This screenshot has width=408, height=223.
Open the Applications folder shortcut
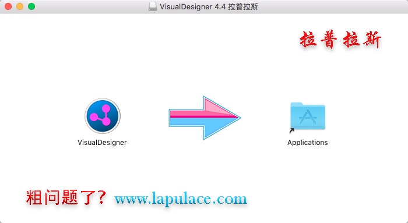click(x=308, y=116)
